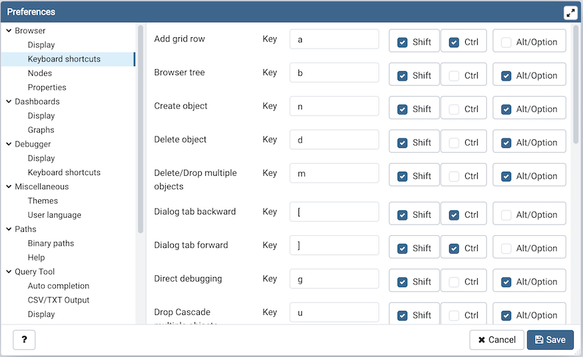
Task: Uncheck Shift for Add grid row
Action: pyautogui.click(x=402, y=43)
